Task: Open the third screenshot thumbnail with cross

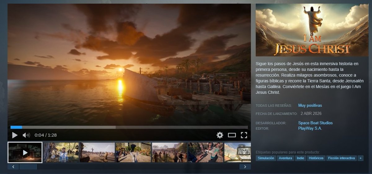Action: point(97,152)
